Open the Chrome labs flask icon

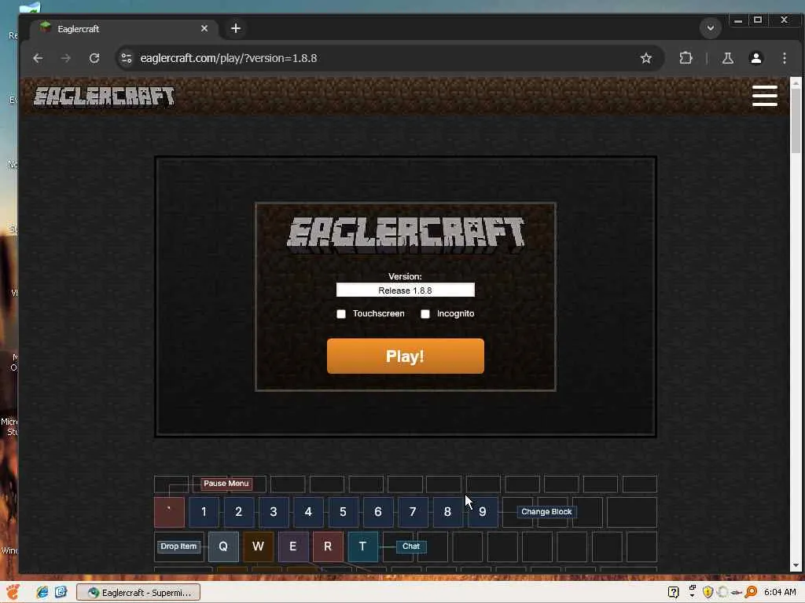(x=727, y=58)
